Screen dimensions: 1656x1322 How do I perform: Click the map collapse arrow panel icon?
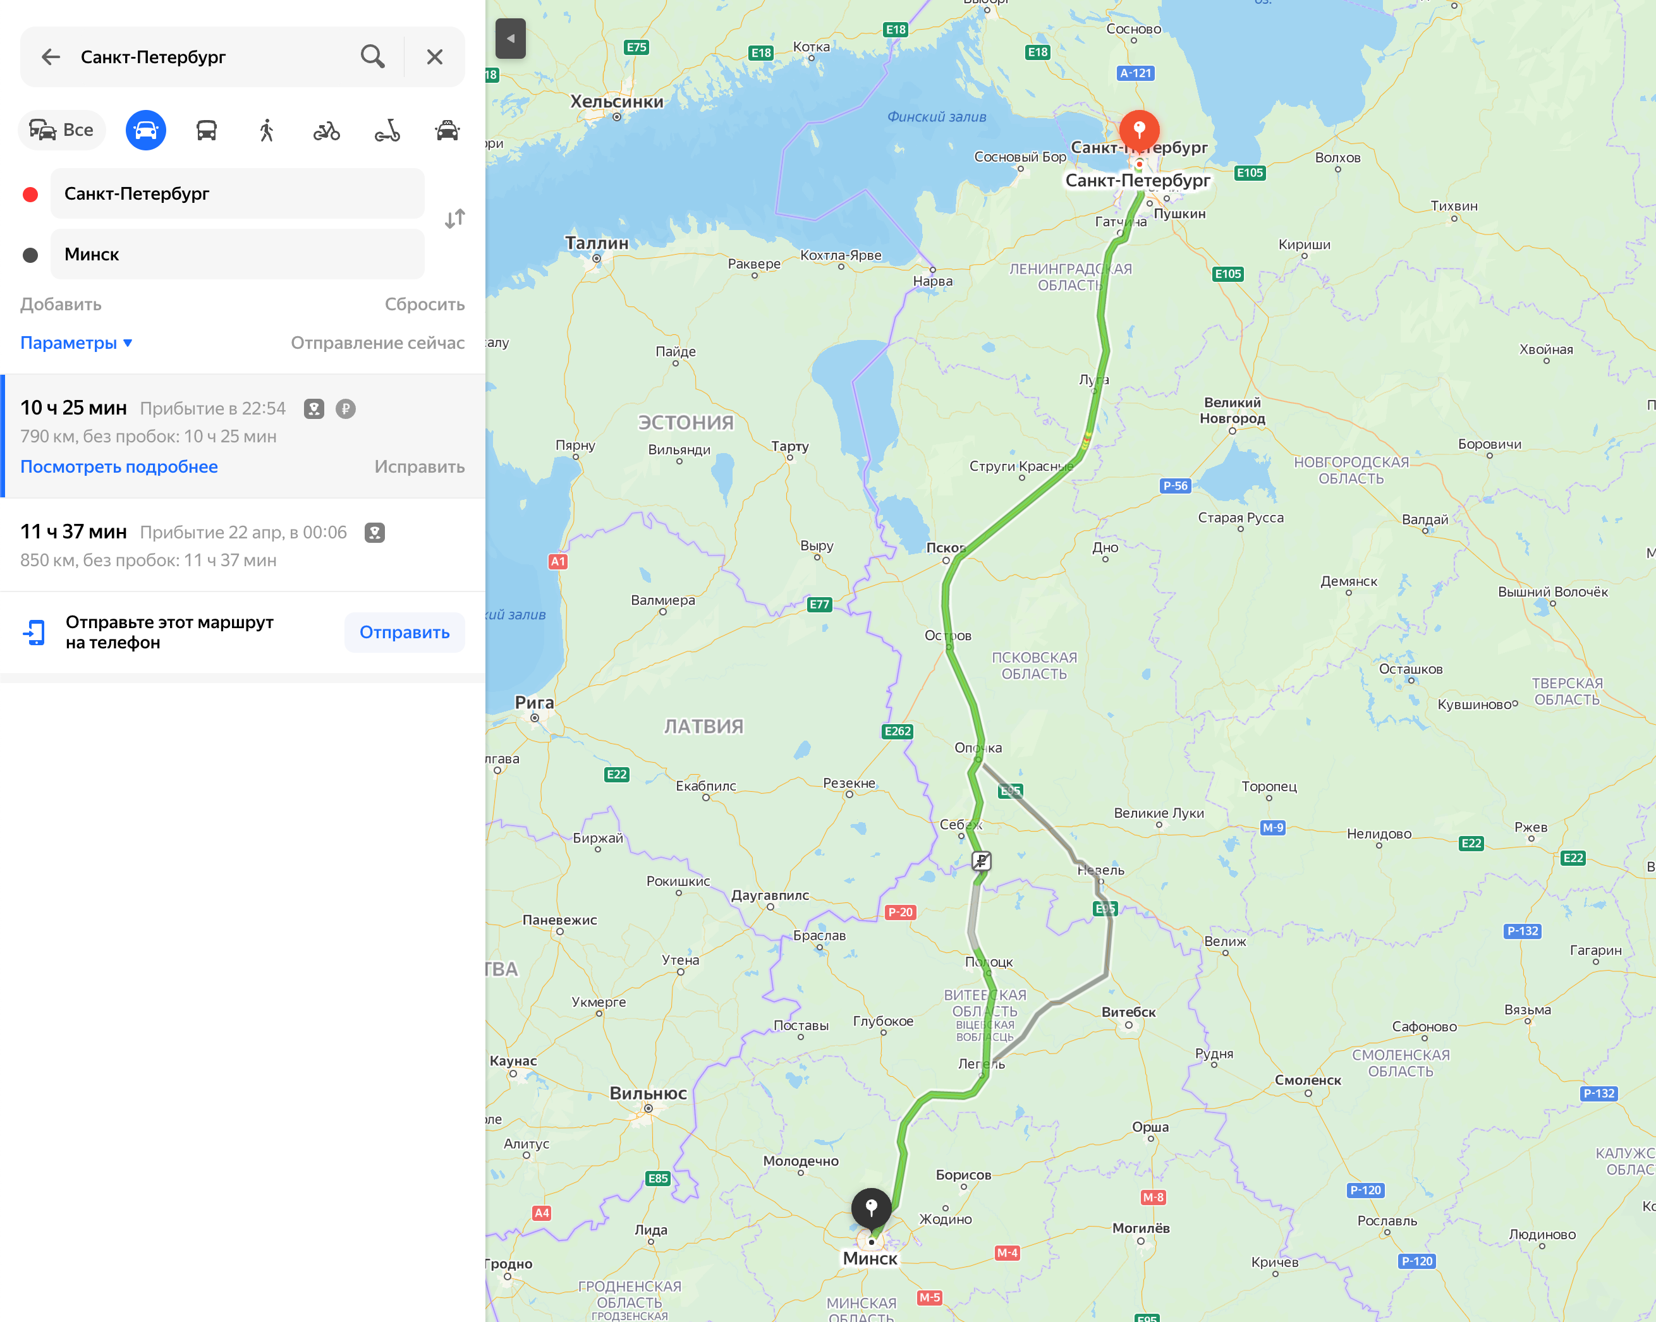point(510,39)
